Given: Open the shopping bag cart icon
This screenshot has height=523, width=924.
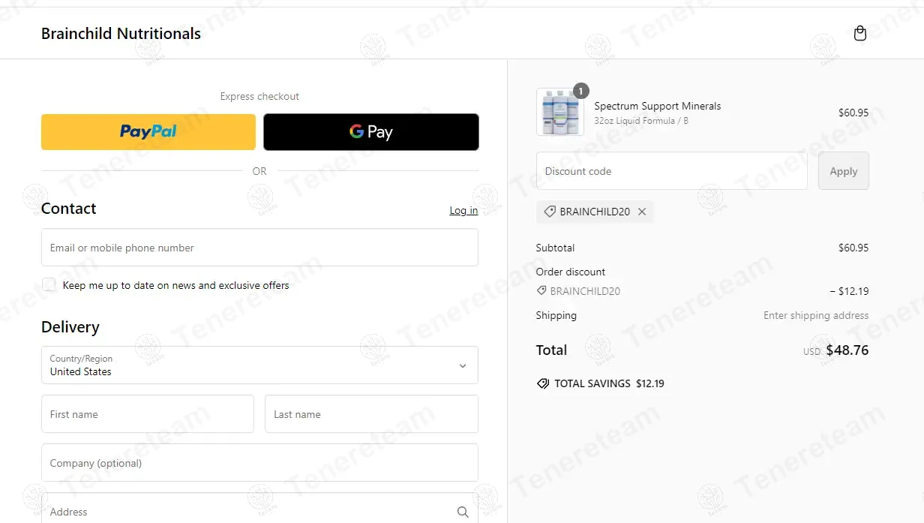Looking at the screenshot, I should [x=860, y=33].
